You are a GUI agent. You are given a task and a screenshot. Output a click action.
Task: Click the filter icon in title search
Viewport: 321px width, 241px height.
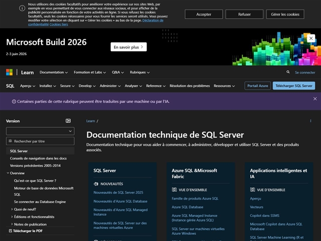point(10,141)
